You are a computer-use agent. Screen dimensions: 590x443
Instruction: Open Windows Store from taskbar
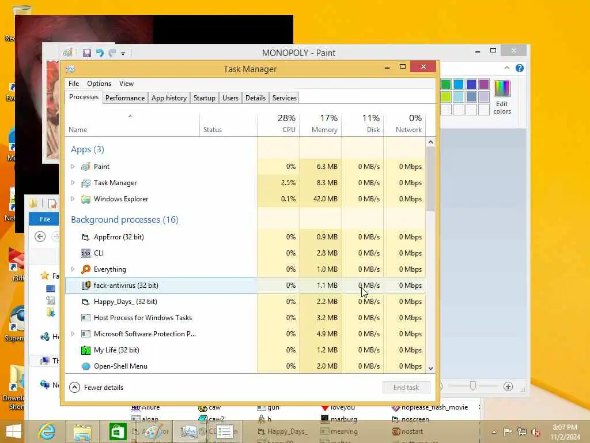click(x=118, y=431)
